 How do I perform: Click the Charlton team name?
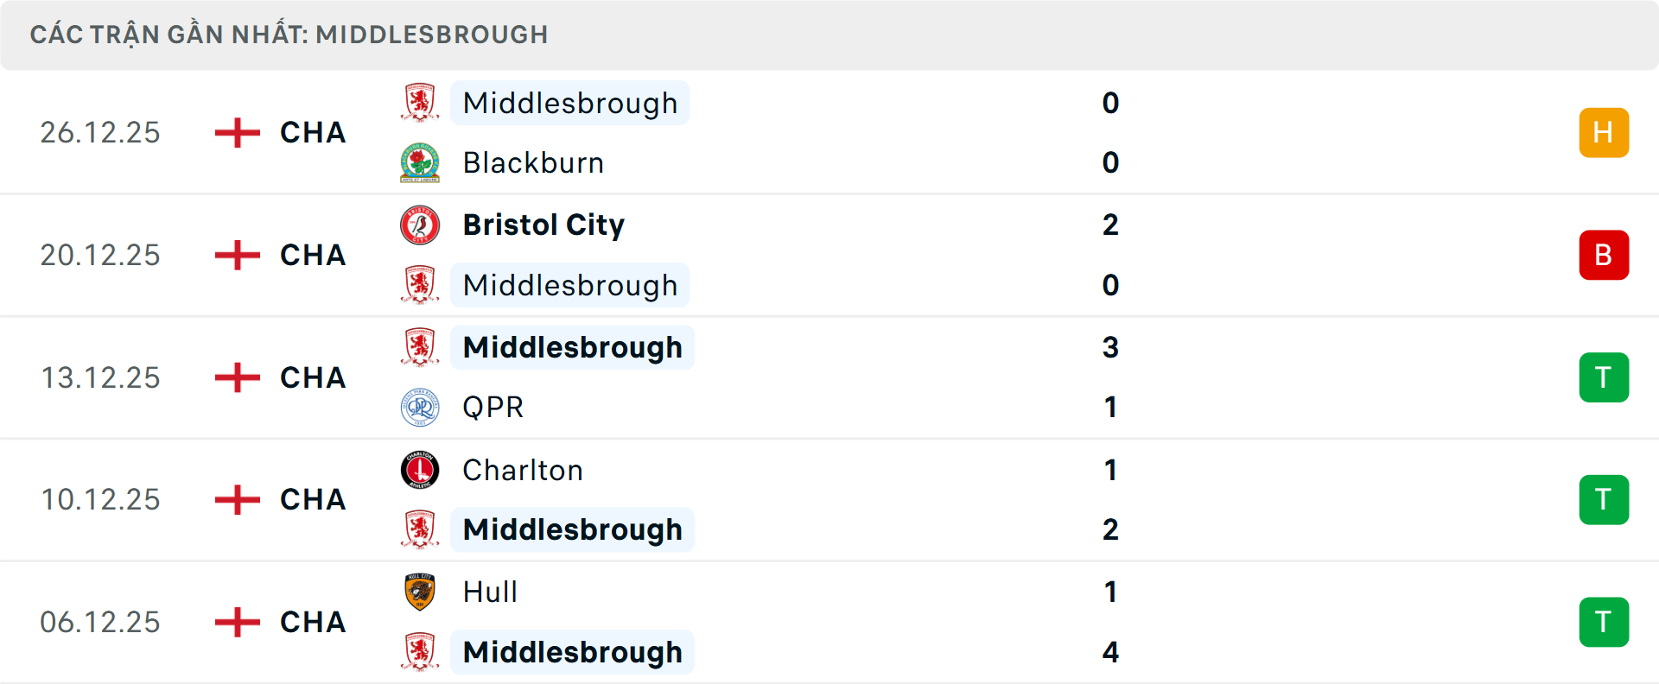[522, 470]
